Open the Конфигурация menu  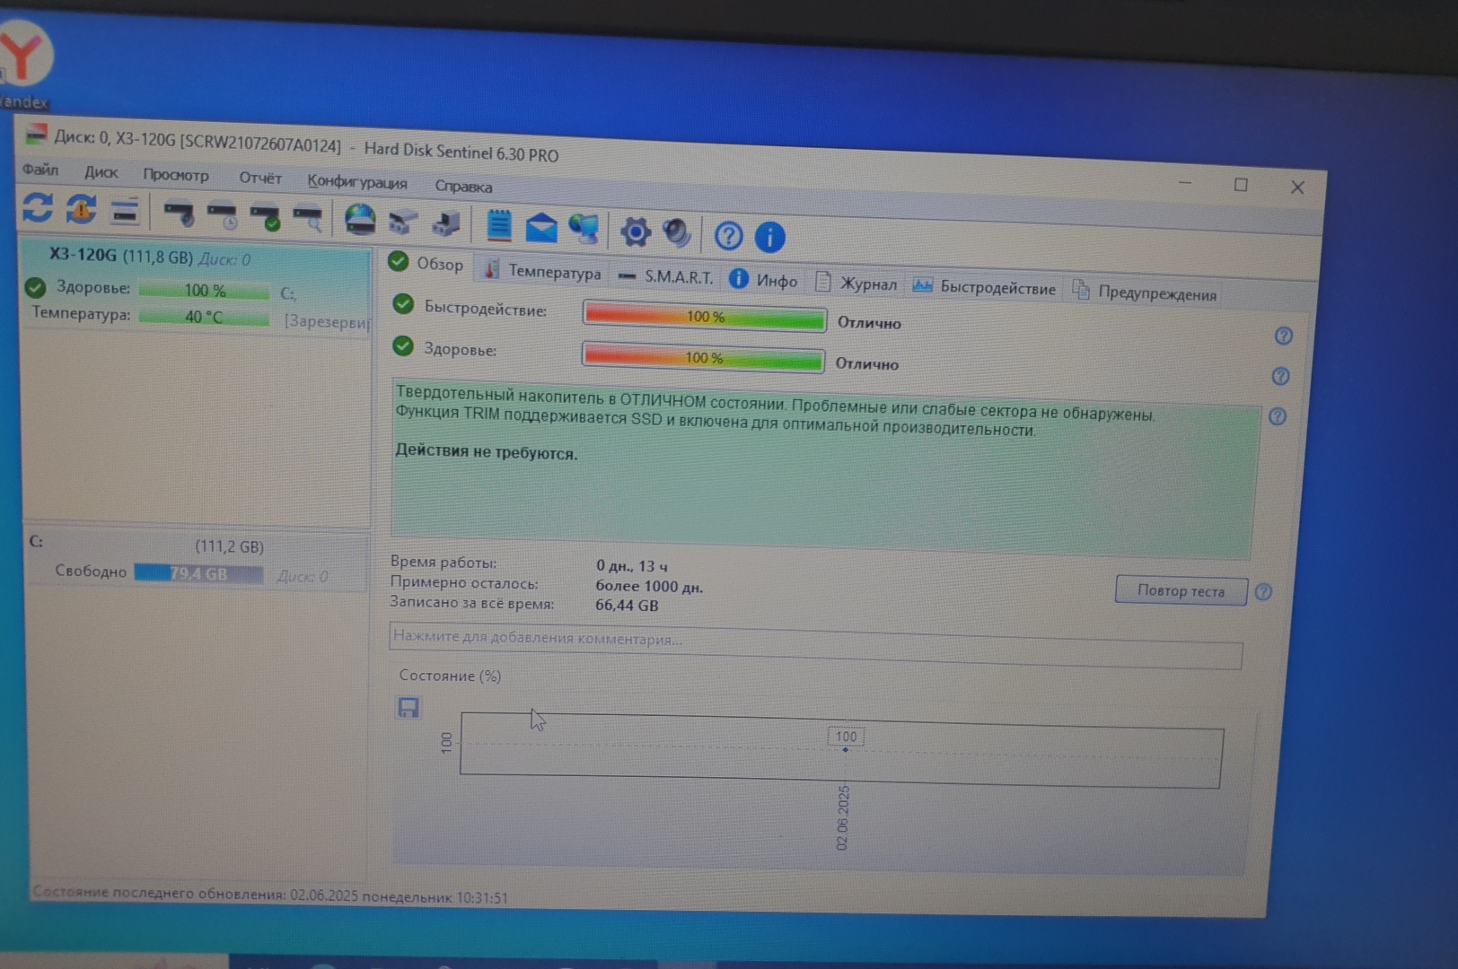click(356, 182)
